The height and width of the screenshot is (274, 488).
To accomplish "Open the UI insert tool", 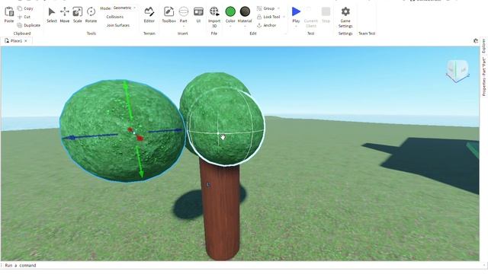I will [x=198, y=14].
